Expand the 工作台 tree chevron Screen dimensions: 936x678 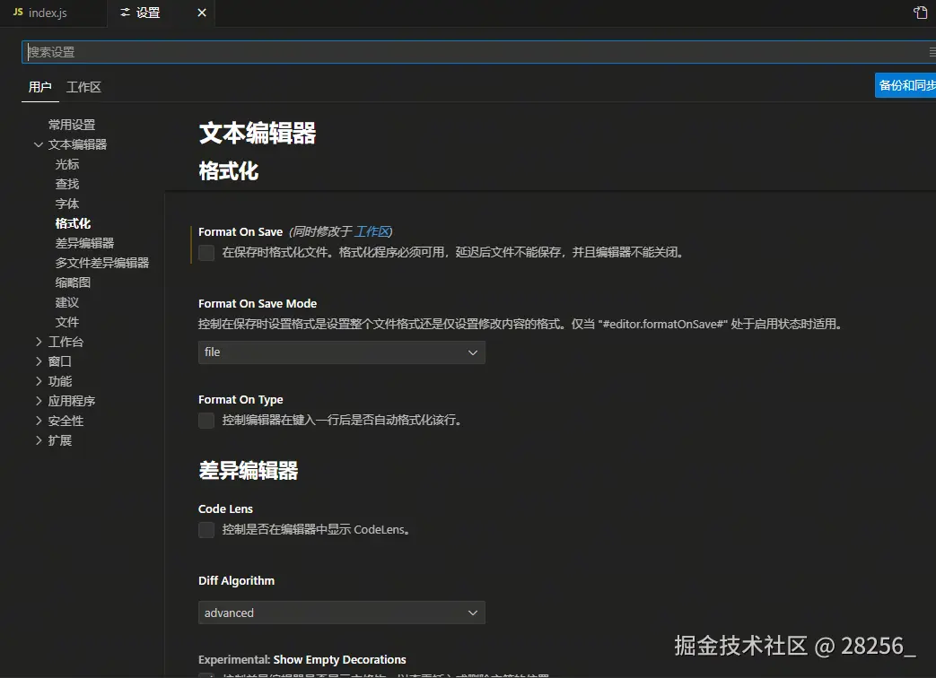(39, 342)
